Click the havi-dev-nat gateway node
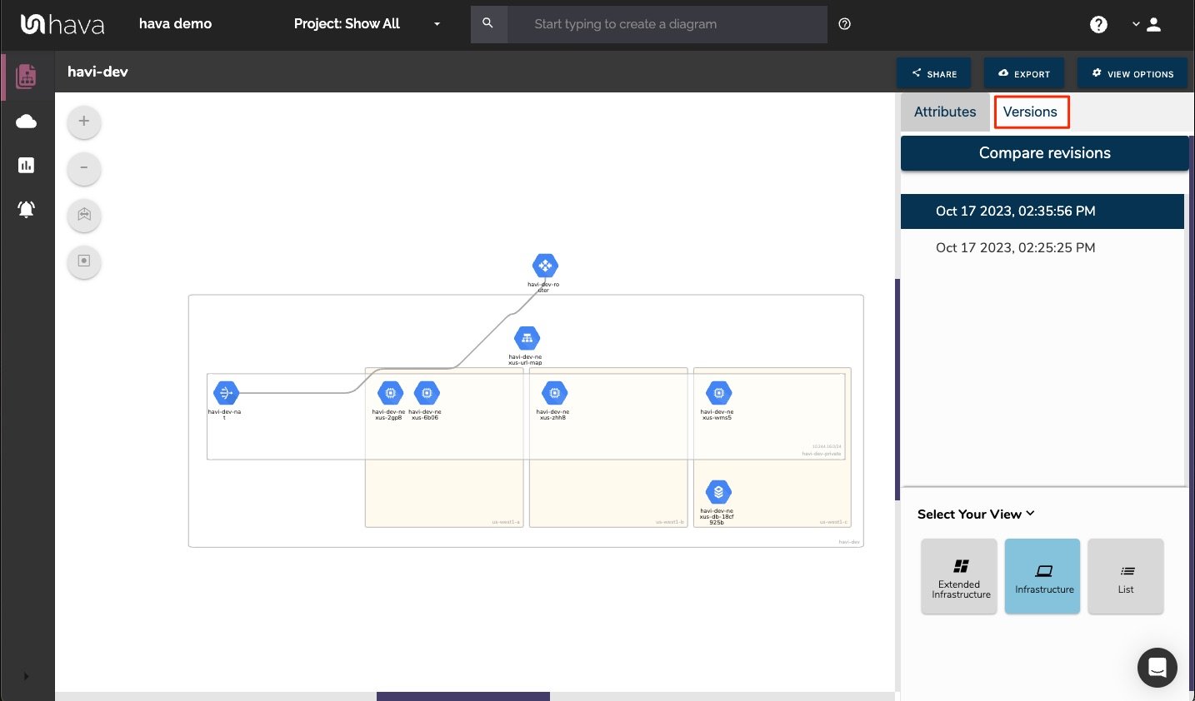 tap(225, 393)
